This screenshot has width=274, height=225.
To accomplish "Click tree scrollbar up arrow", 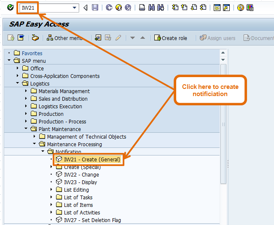I will (x=223, y=53).
